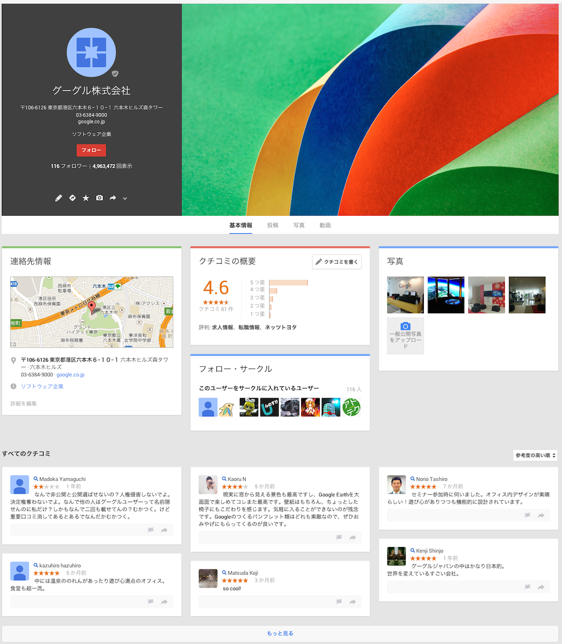This screenshot has height=644, width=562.
Task: Click reviewer name Norio Tashiro
Action: (432, 479)
